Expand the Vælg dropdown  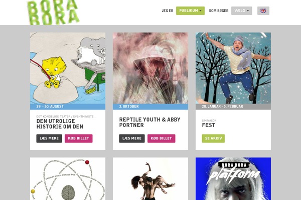pos(241,10)
